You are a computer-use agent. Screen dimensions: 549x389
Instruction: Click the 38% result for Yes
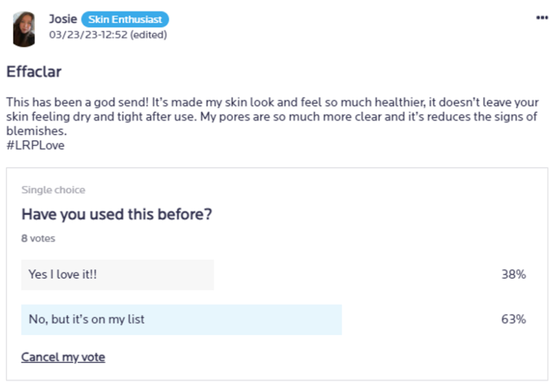[513, 274]
